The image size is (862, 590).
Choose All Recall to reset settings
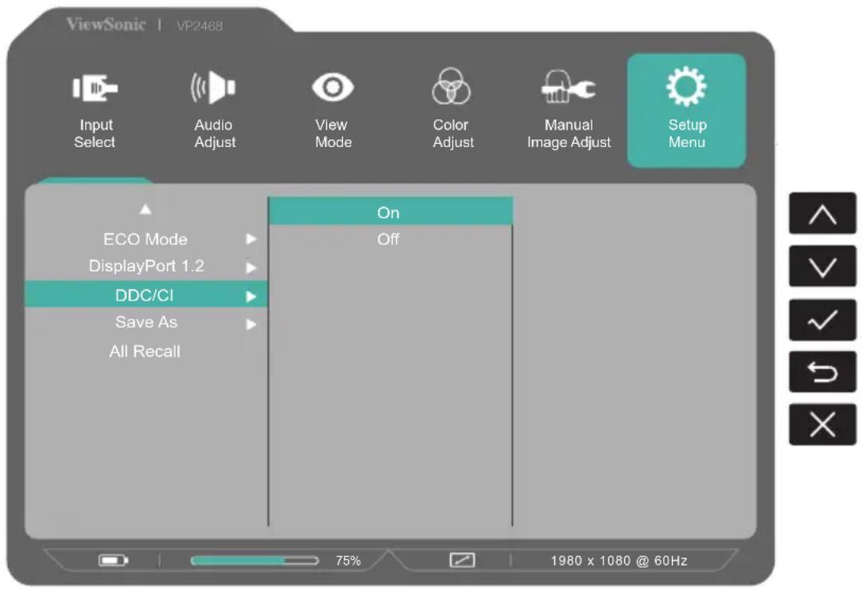(x=145, y=351)
